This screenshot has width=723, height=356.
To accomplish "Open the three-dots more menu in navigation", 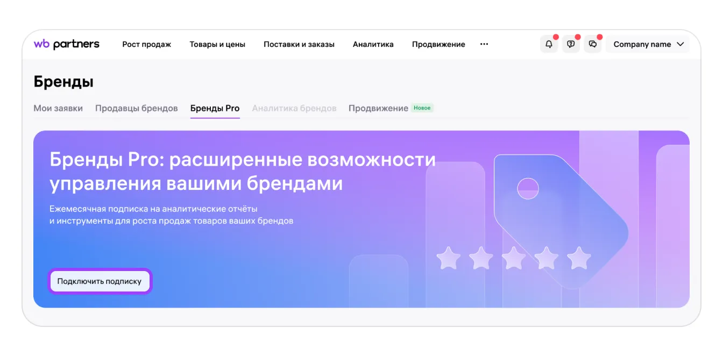I will tap(484, 44).
